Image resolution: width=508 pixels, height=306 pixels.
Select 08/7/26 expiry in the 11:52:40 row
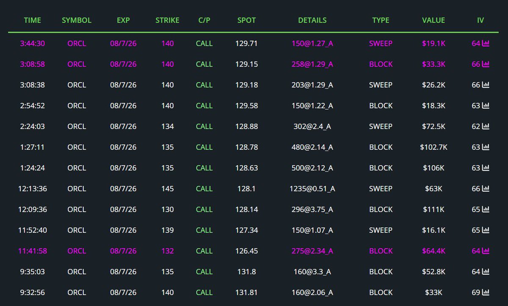coord(123,230)
